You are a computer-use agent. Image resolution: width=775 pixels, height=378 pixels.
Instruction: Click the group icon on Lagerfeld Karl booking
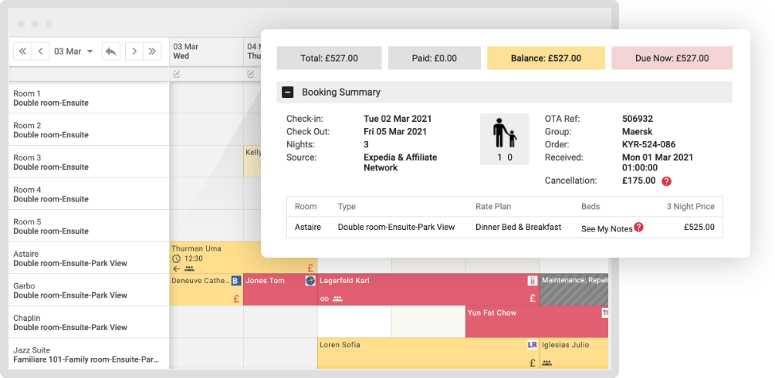(x=337, y=299)
